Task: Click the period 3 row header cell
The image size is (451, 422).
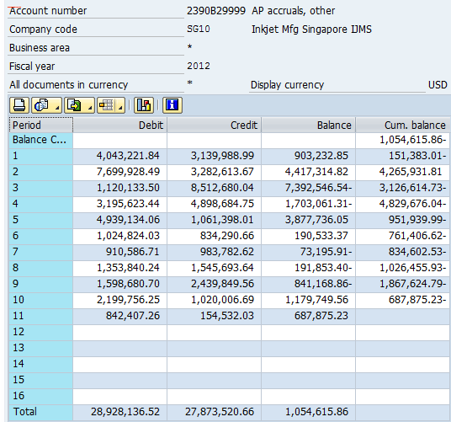Action: click(x=41, y=188)
